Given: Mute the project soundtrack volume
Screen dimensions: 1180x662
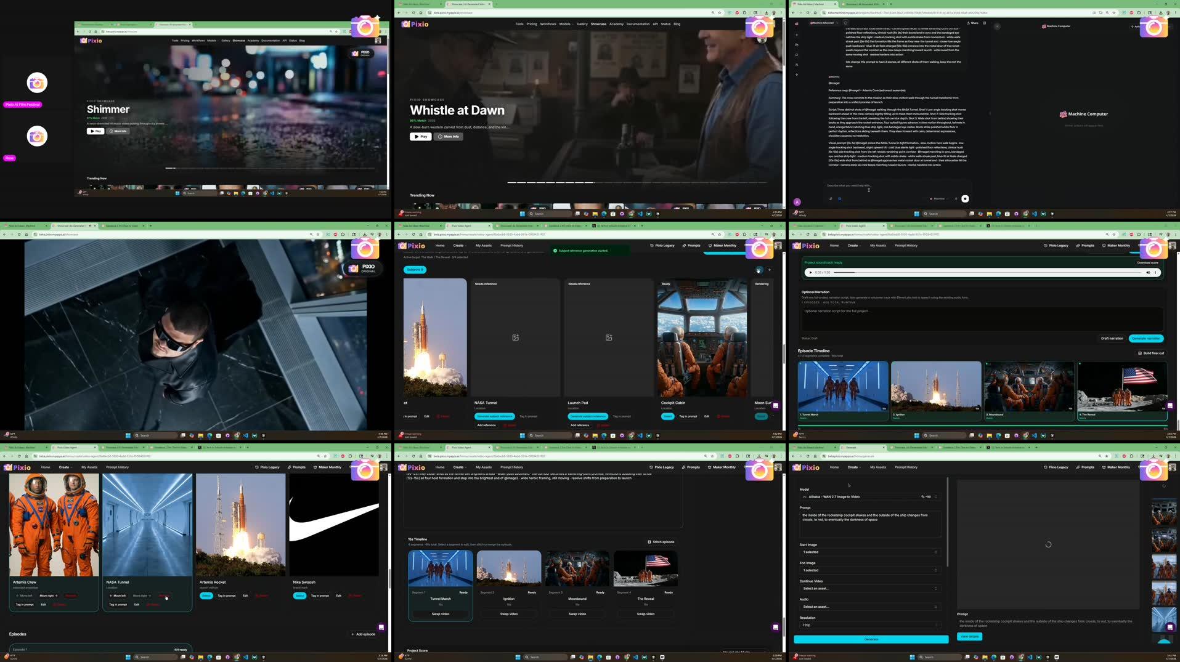Looking at the screenshot, I should click(x=1149, y=272).
